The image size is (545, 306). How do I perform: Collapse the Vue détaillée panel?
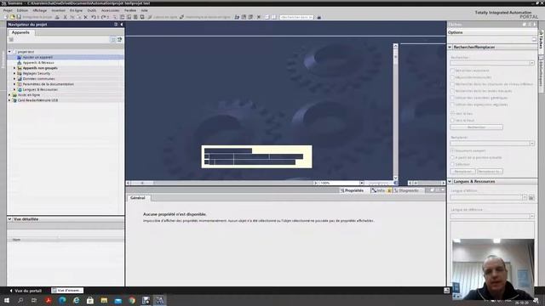pyautogui.click(x=9, y=219)
